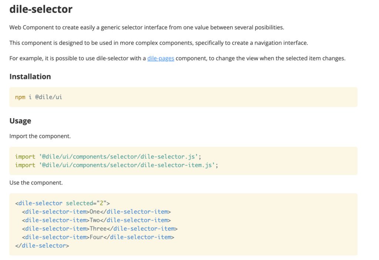The image size is (379, 260).
Task: Click the opening dile-selector selected="2" tag line
Action: 63,203
